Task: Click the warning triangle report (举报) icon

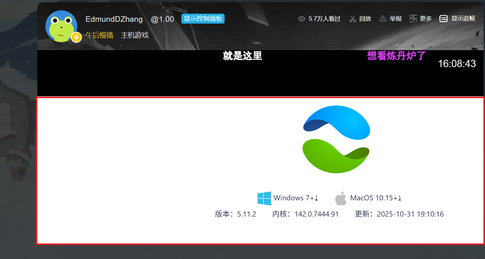Action: coord(382,18)
